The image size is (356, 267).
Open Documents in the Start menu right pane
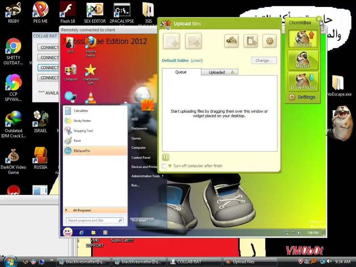point(139,129)
